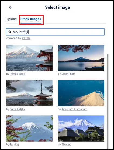Focus the mount fuji search field
Screen dimensions: 114x150
point(55,32)
